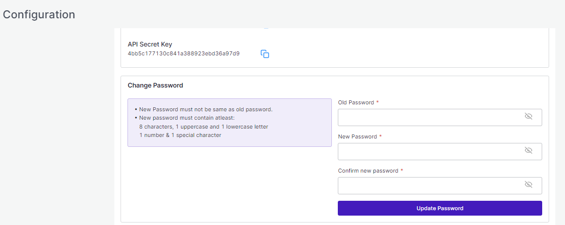Click the Confirm new password label
The image size is (565, 225).
(368, 171)
